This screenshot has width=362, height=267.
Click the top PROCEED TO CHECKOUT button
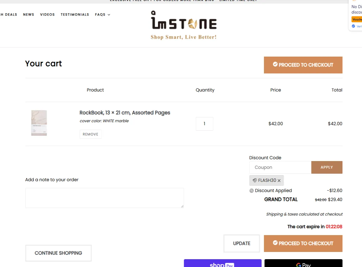pos(303,65)
